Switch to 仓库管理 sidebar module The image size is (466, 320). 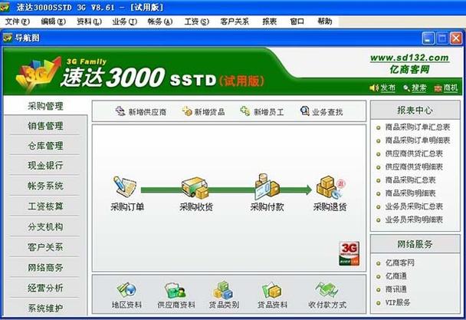coord(45,146)
